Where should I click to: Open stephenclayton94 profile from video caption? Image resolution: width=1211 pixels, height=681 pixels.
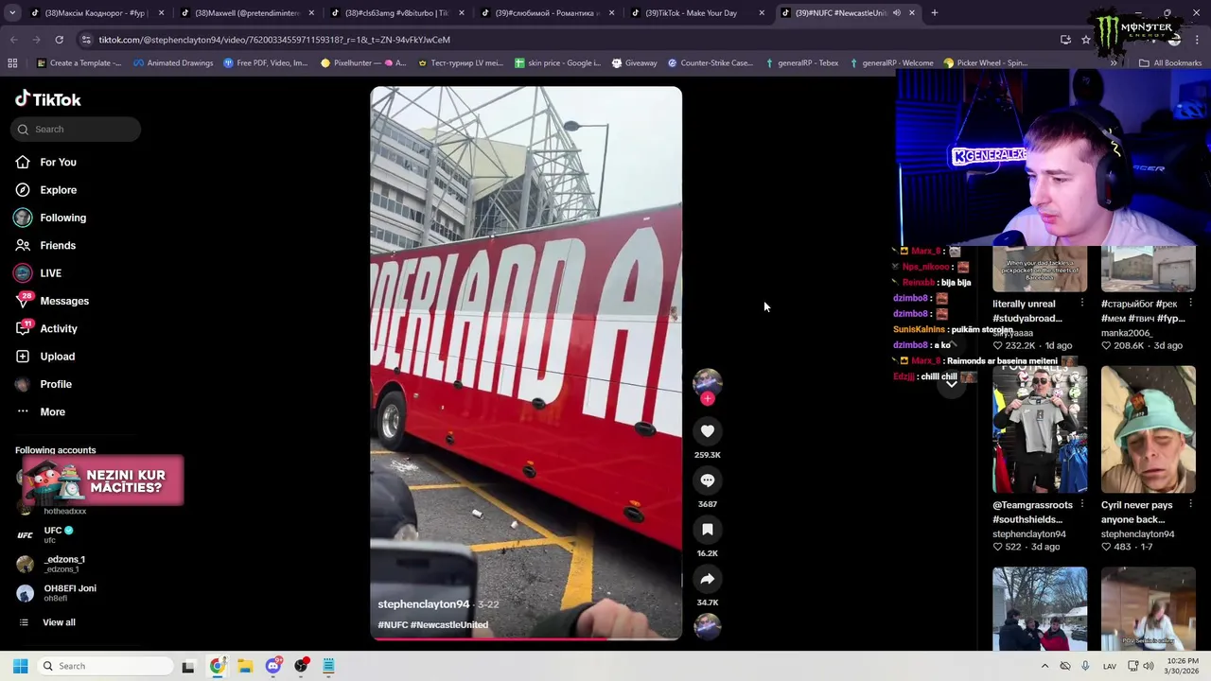coord(424,603)
